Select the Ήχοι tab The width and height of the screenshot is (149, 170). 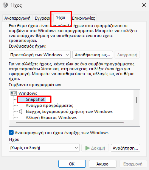[61, 18]
